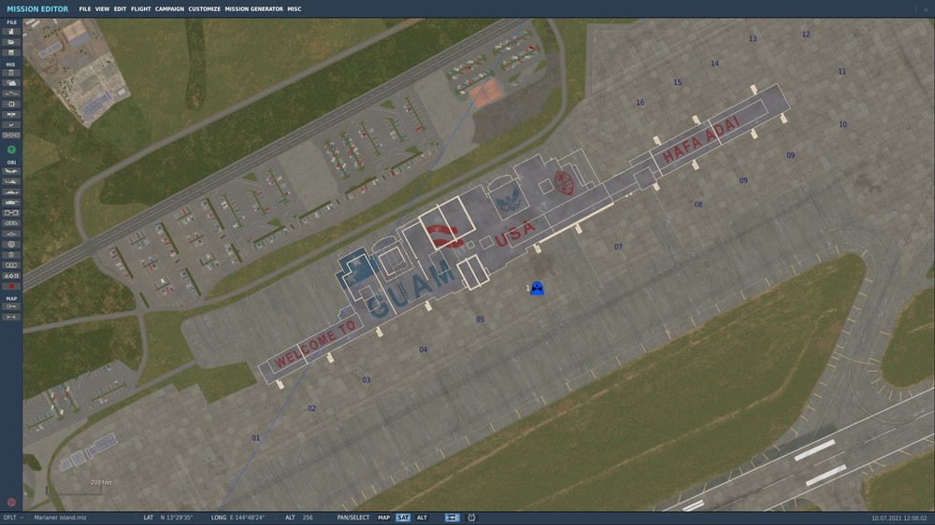Expand the DFLT dropdown in status bar

(x=13, y=518)
